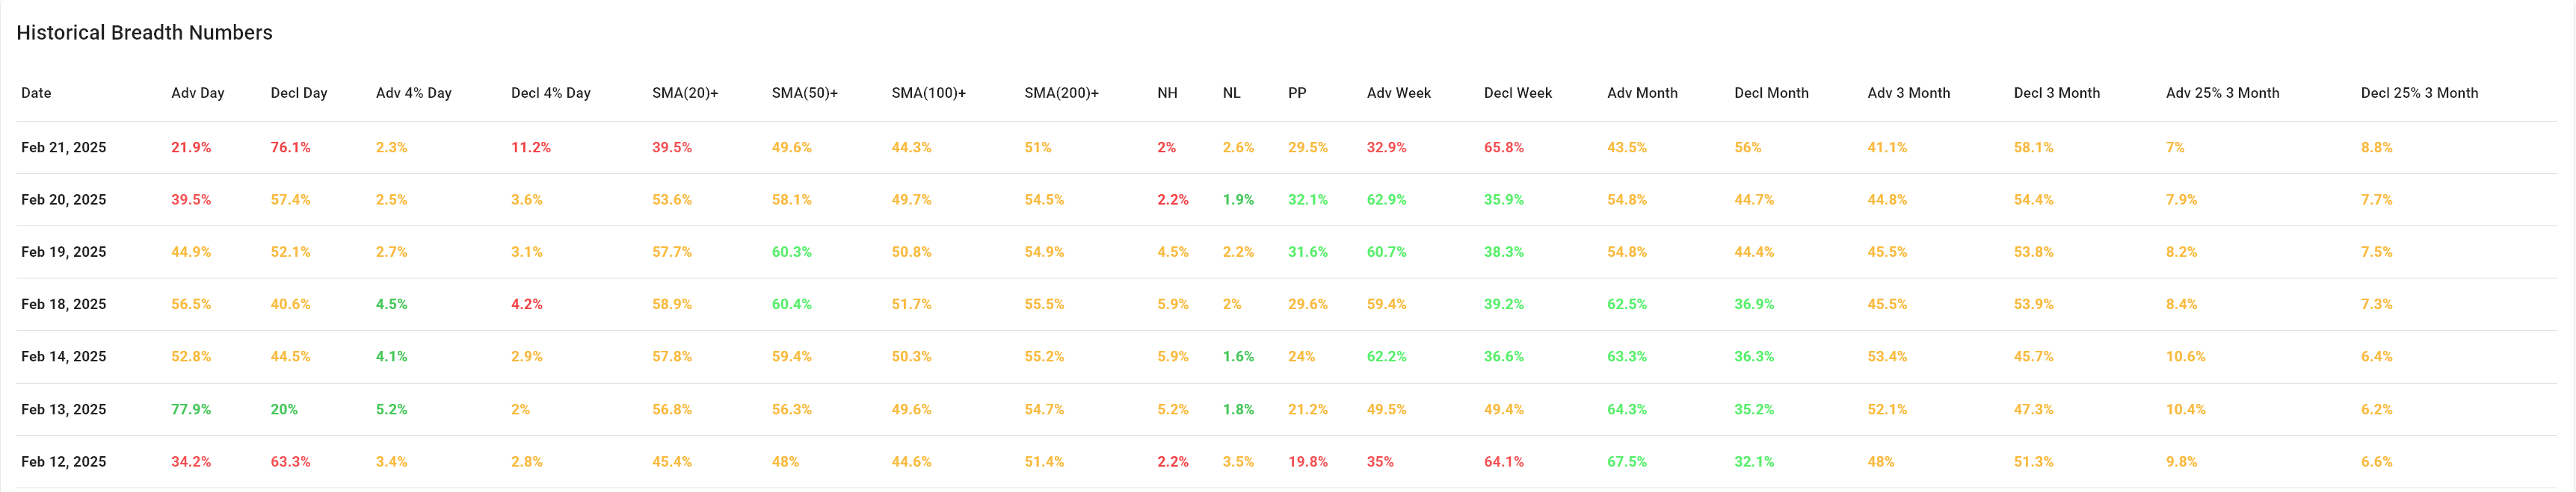The height and width of the screenshot is (492, 2576).
Task: Select the NH column header
Action: (x=1167, y=93)
